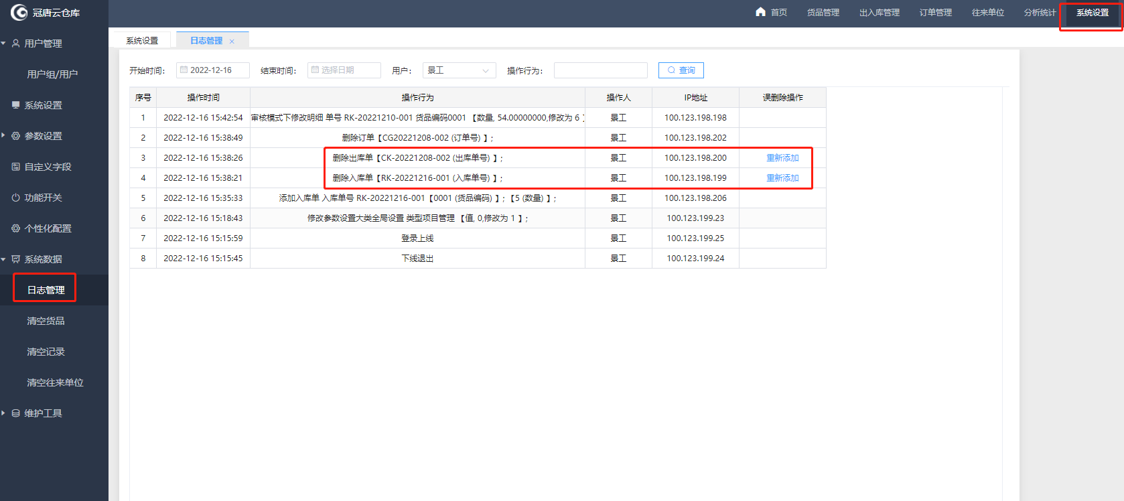Click the magnifier icon on the 查询 button

pos(671,70)
